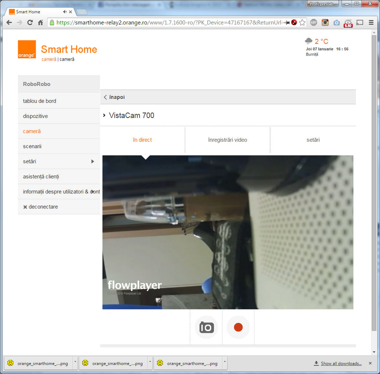Click the 16 : 56 time text
380x374 pixels.
coord(342,49)
